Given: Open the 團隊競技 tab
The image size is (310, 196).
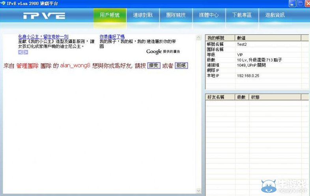Looking at the screenshot, I should coord(176,15).
